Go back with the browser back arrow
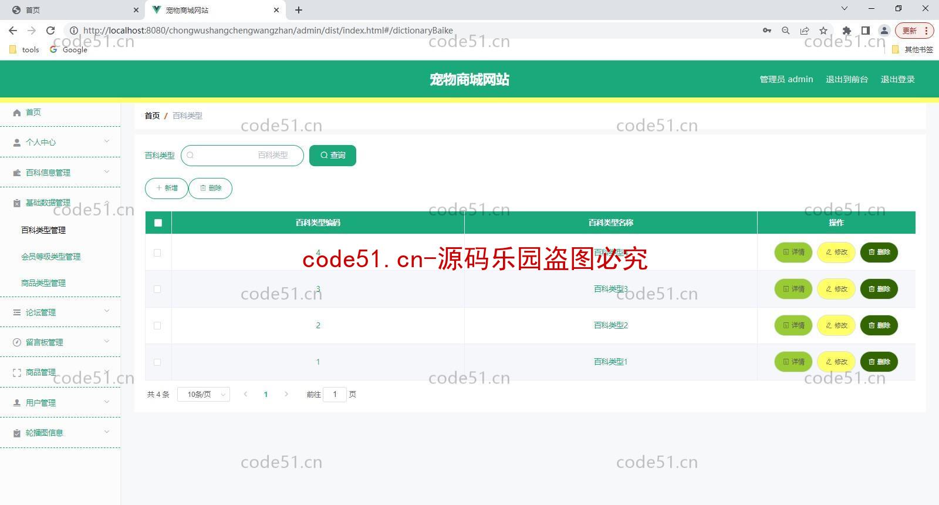 click(13, 31)
